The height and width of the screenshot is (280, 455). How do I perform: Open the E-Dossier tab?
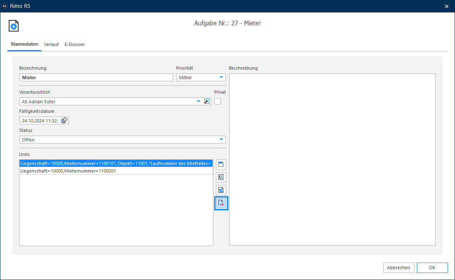point(75,44)
